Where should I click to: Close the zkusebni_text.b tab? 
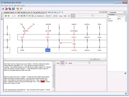click(x=16, y=12)
